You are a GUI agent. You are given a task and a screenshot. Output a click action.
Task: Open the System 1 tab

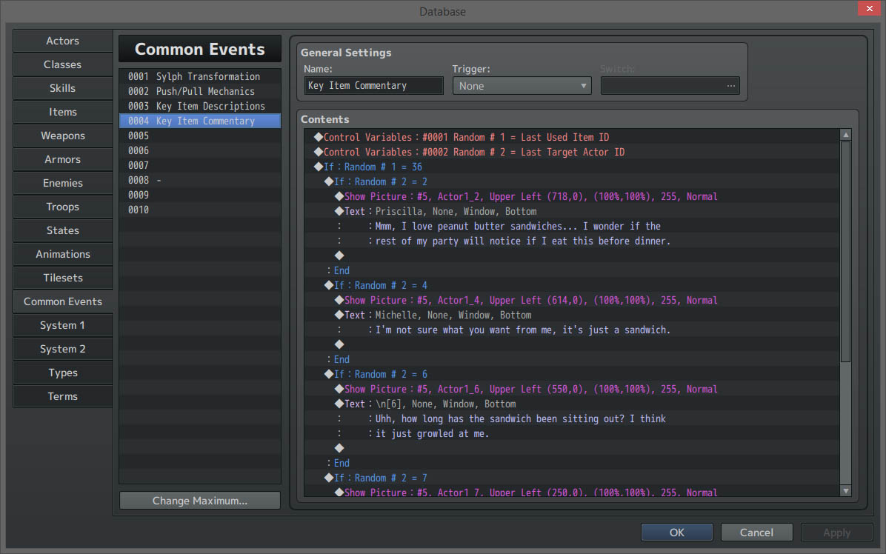click(63, 325)
